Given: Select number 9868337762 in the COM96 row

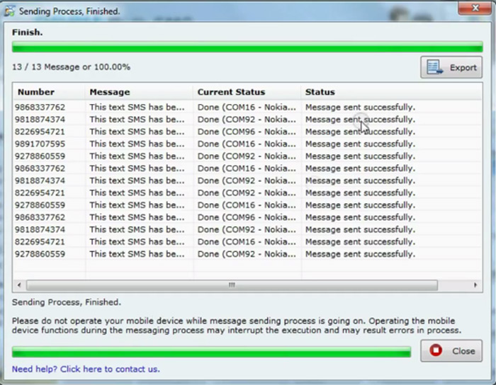Looking at the screenshot, I should pyautogui.click(x=40, y=217).
